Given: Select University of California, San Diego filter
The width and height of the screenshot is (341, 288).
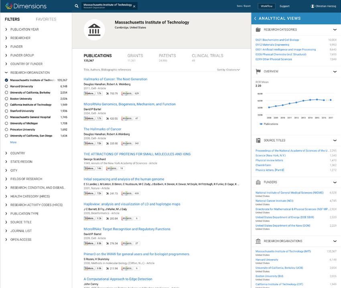Looking at the screenshot, I should [x=6, y=136].
